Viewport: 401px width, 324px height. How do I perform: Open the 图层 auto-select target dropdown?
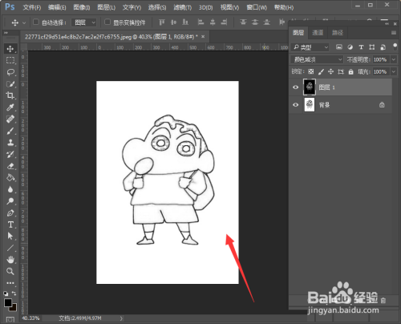84,22
